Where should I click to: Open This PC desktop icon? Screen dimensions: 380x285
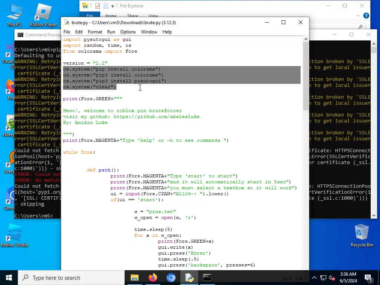[14, 15]
